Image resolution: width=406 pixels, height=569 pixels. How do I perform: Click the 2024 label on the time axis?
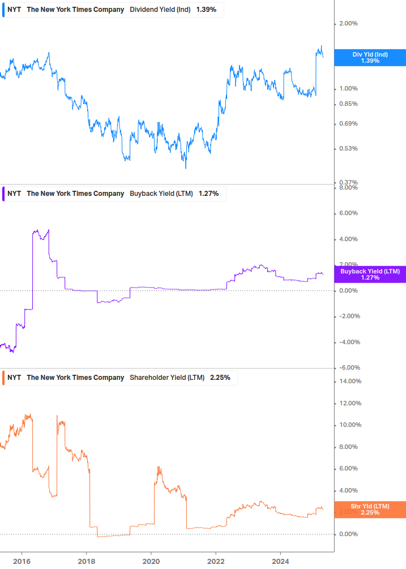[x=280, y=562]
